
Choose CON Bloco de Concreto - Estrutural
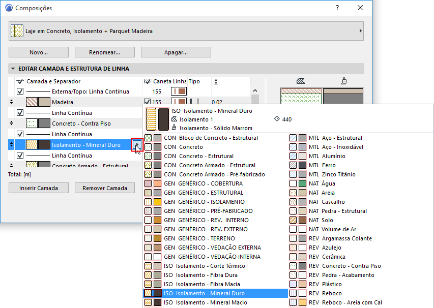215,138
